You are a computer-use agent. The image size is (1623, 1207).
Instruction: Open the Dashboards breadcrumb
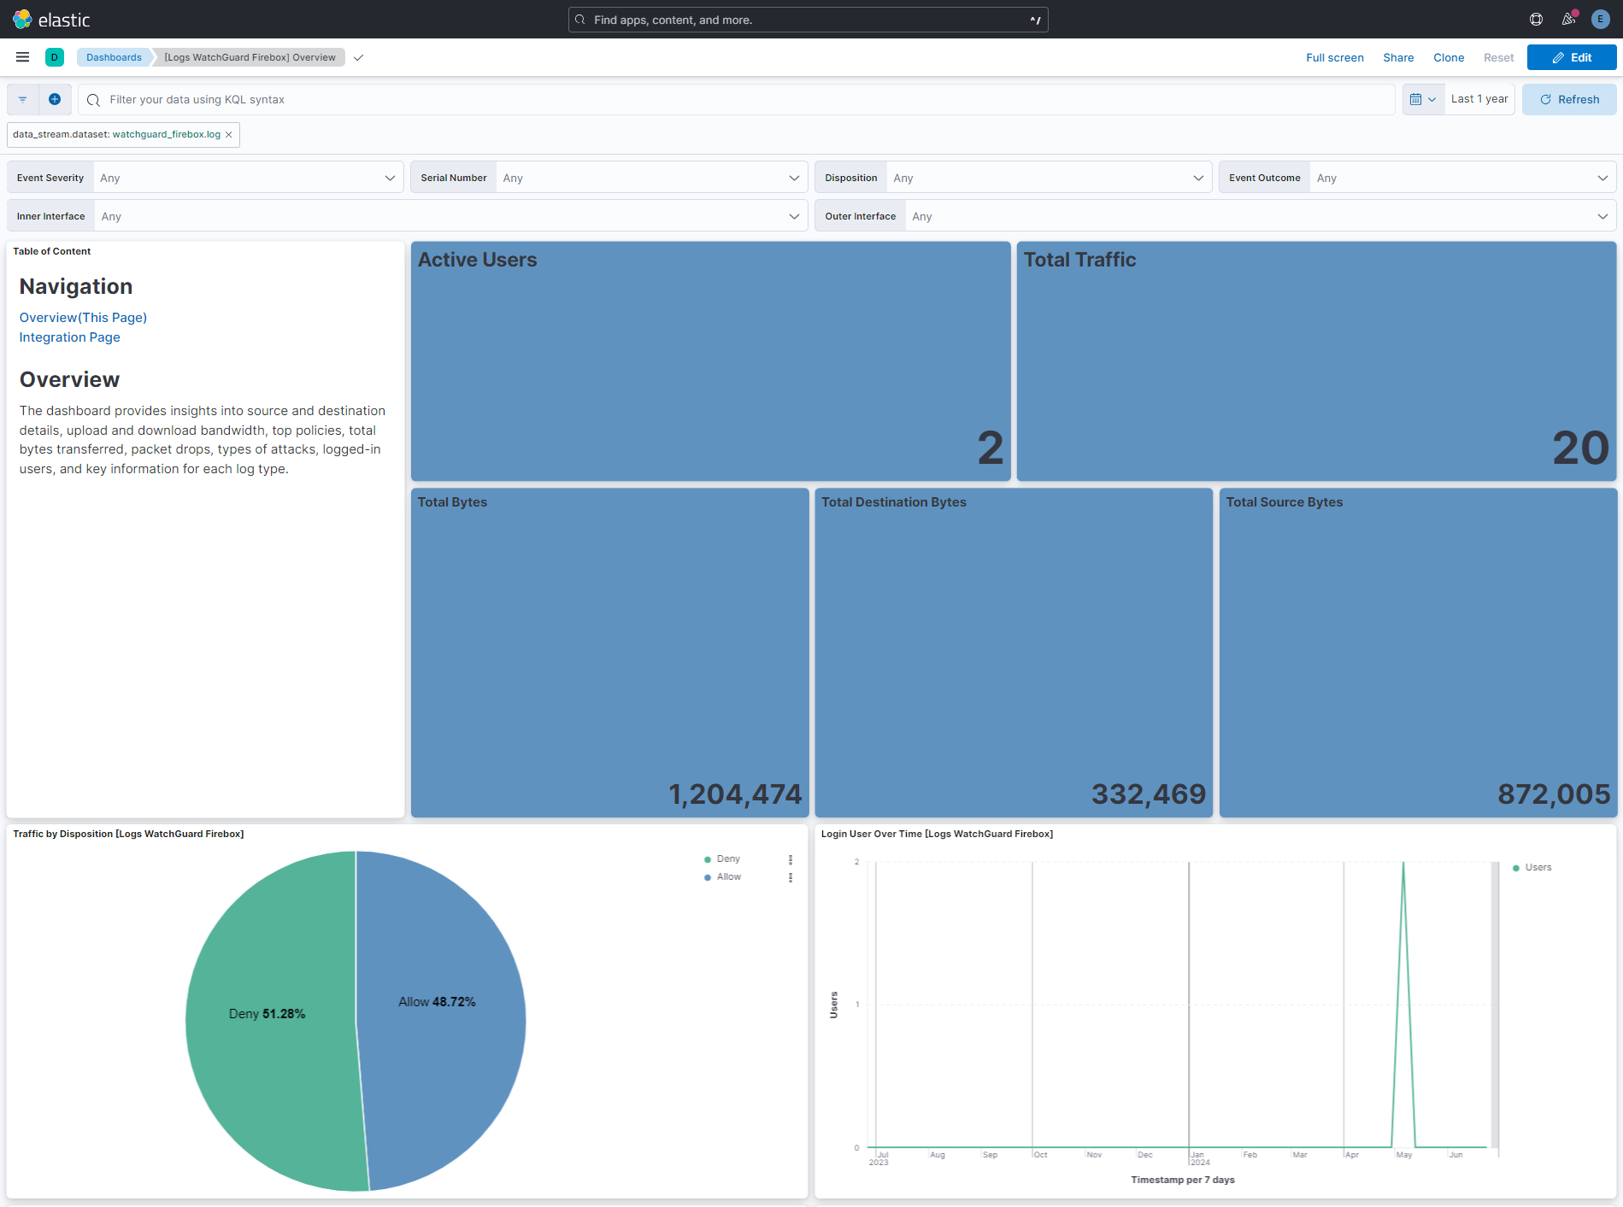click(113, 57)
